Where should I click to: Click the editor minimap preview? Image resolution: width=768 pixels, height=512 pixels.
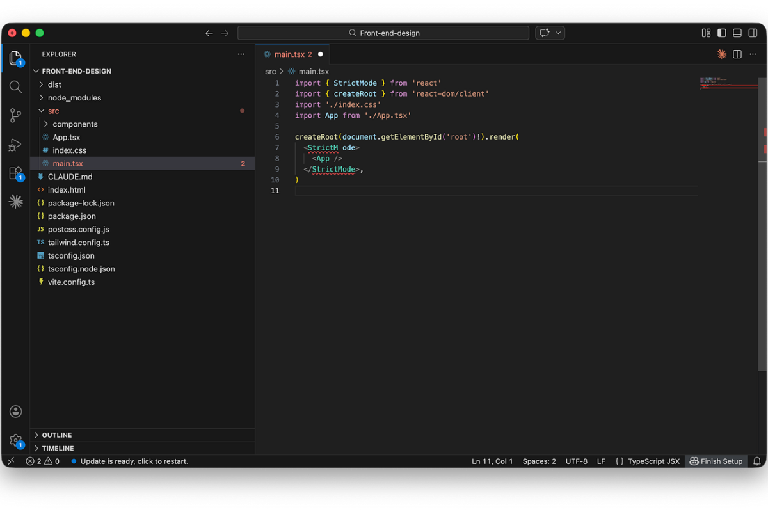pos(729,83)
